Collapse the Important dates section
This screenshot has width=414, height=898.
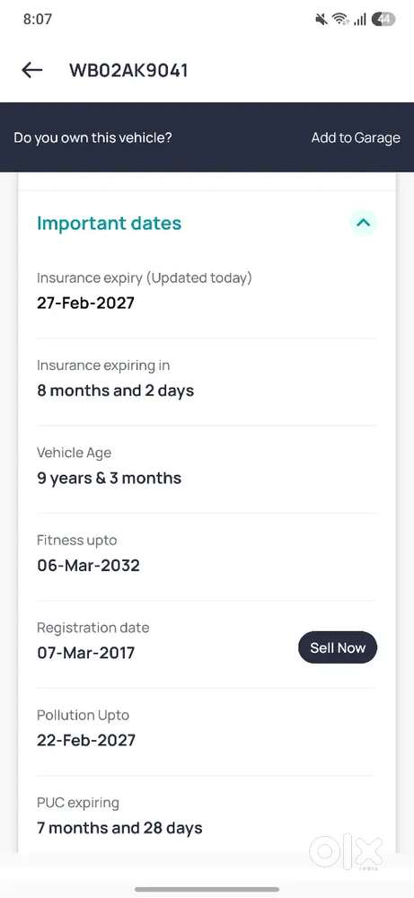[364, 223]
